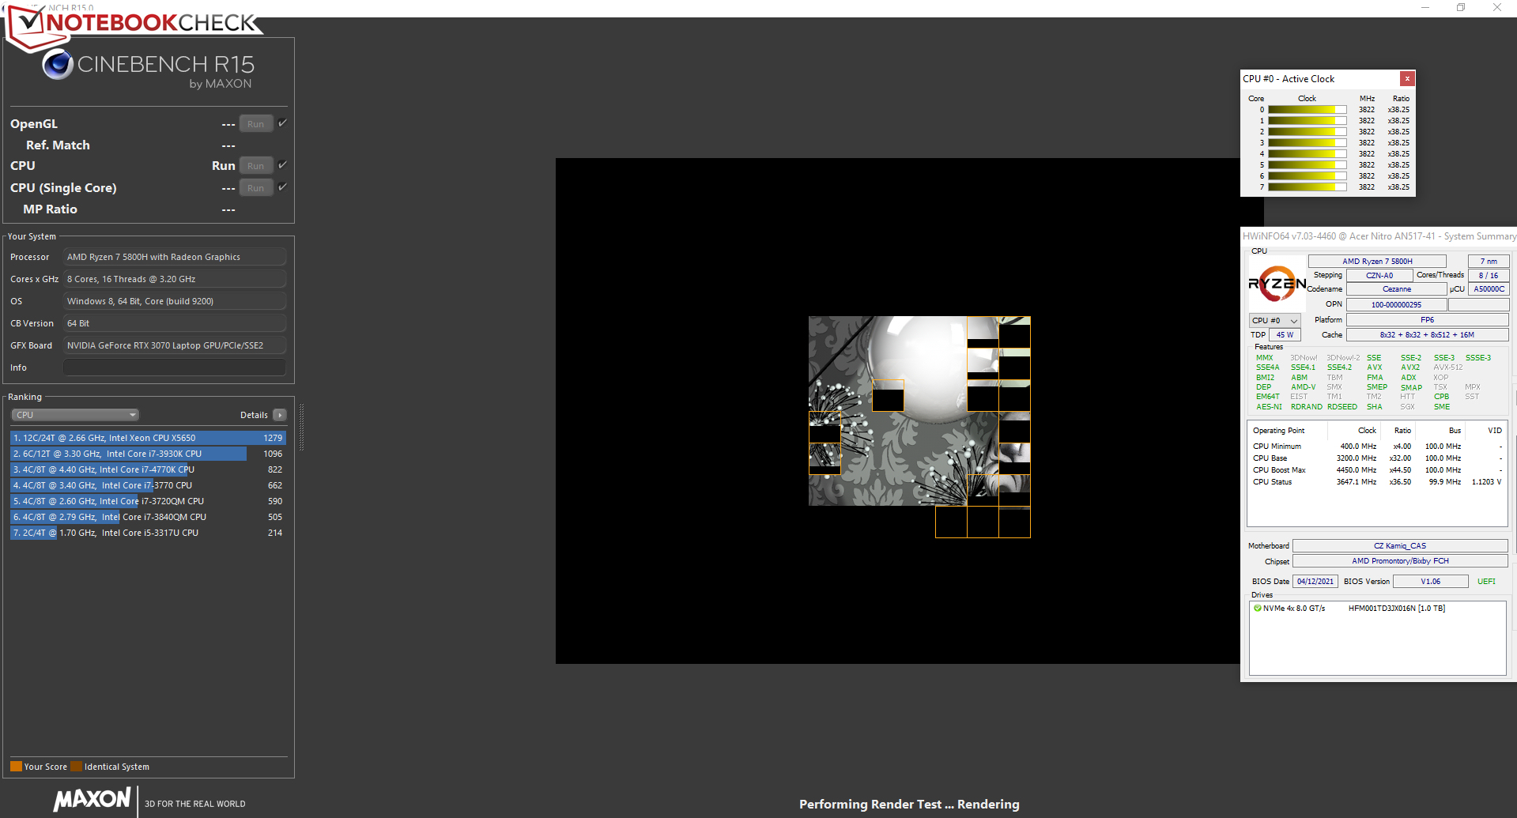Image resolution: width=1517 pixels, height=818 pixels.
Task: Click the BIOS Version V1.06 field
Action: [x=1430, y=582]
